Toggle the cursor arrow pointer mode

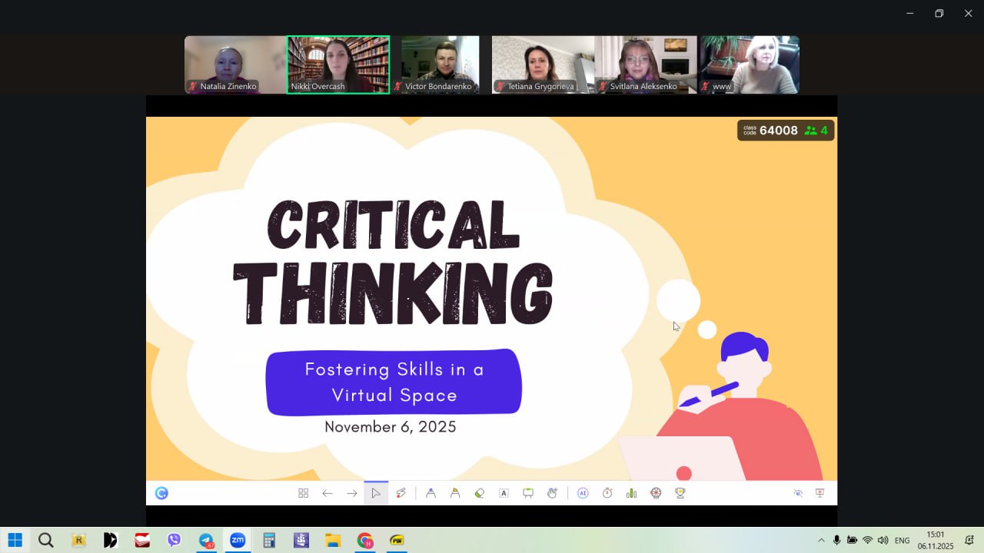[x=376, y=493]
